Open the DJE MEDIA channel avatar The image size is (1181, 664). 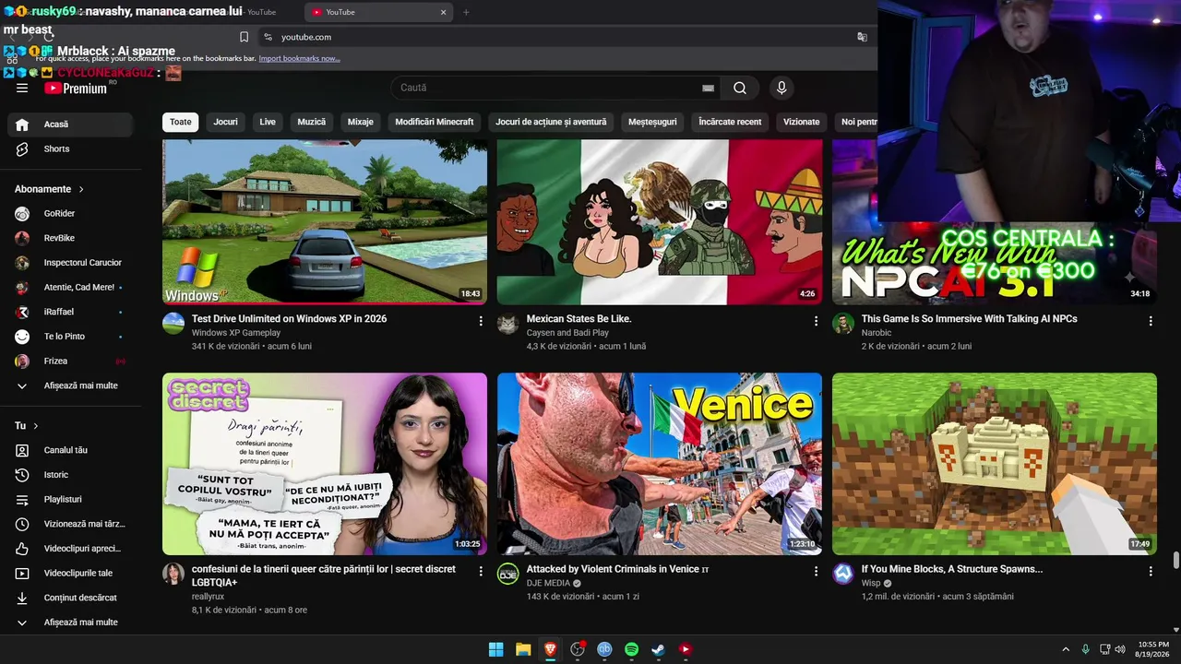[x=507, y=574]
